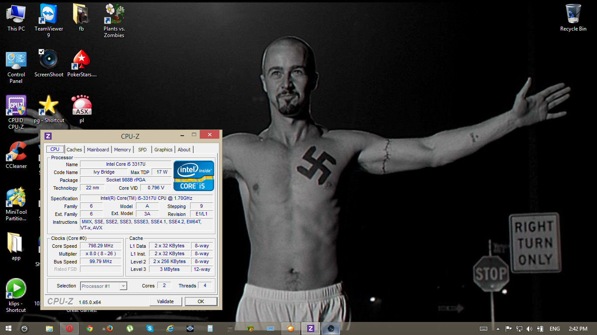Launch the Plants vs. Zombies shortcut
Image resolution: width=597 pixels, height=335 pixels.
(114, 15)
